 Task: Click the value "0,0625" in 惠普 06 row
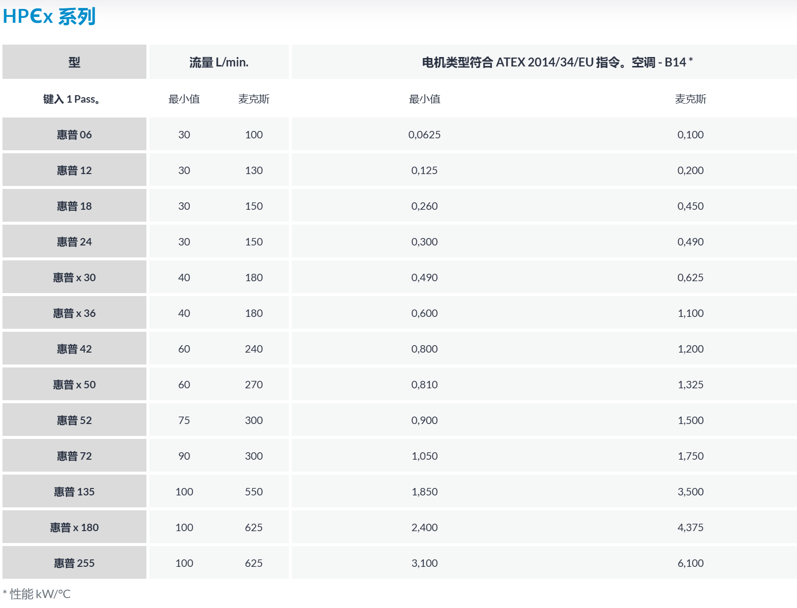point(425,135)
